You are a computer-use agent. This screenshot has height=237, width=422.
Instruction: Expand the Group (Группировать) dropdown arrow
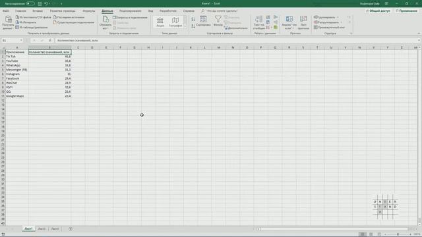[338, 18]
